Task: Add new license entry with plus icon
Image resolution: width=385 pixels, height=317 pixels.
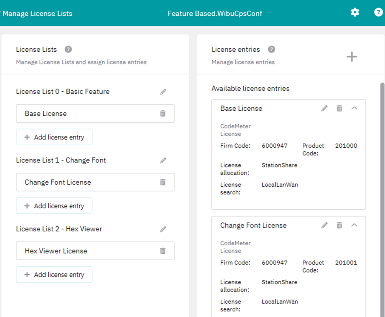Action: tap(352, 57)
